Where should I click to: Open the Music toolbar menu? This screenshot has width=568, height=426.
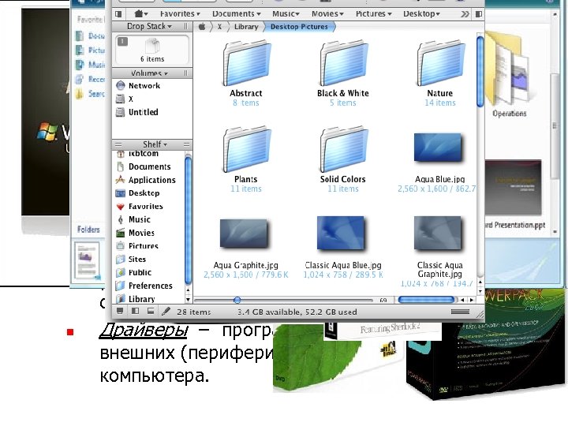coord(286,13)
